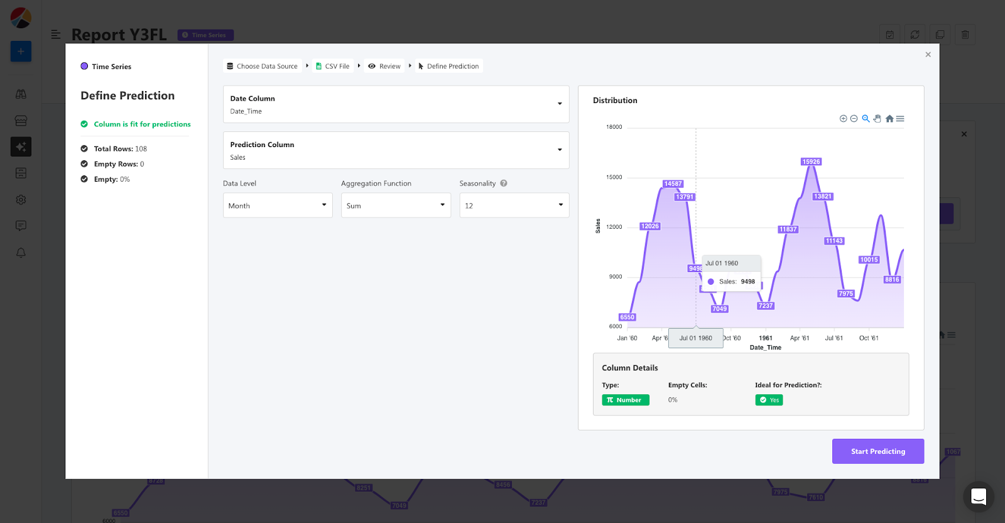Select the panning hand tool
Viewport: 1005px width, 523px height.
pos(877,119)
